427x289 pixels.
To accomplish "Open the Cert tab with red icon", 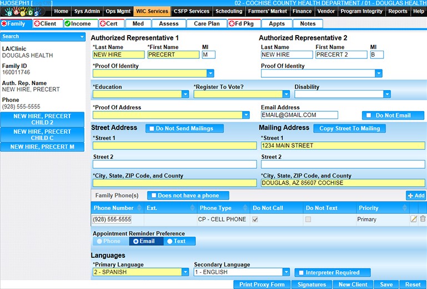I will pos(112,24).
